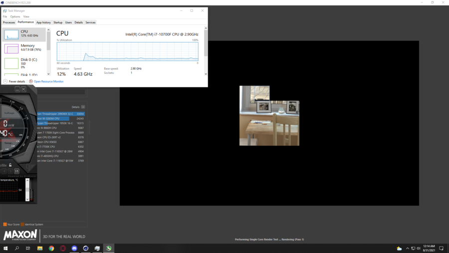The height and width of the screenshot is (253, 449).
Task: Click the Afterburner save profile floppy icon
Action: (x=16, y=171)
